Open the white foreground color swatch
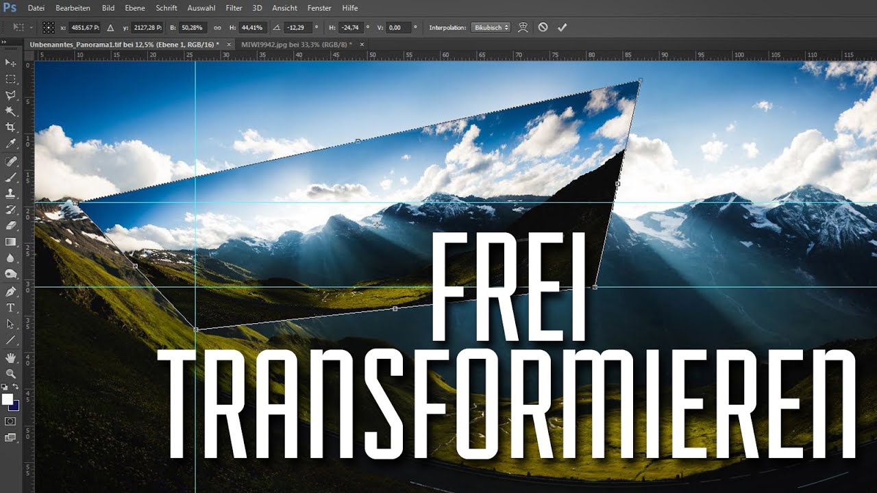 click(8, 399)
